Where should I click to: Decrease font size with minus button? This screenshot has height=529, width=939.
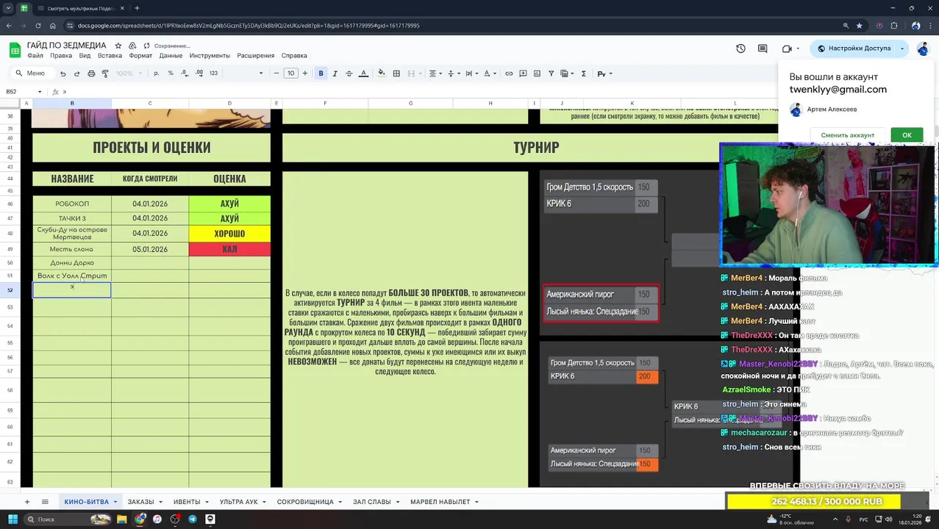[276, 73]
